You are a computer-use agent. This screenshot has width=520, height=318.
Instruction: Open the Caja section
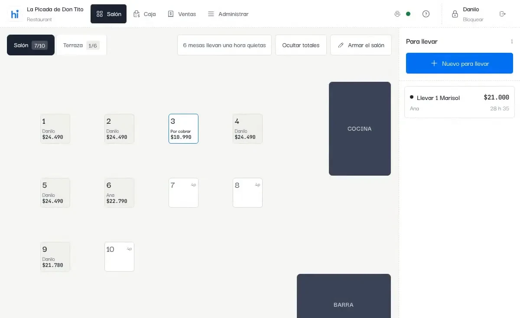coord(145,14)
